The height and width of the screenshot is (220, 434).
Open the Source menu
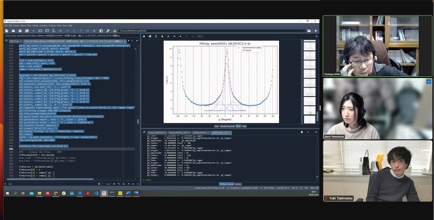[x=24, y=26]
